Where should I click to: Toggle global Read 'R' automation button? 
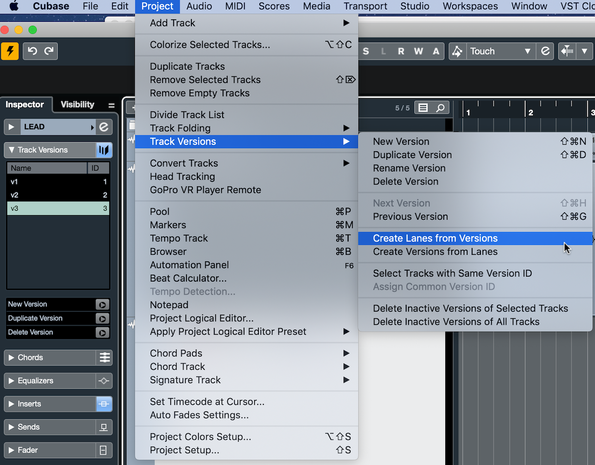click(401, 51)
